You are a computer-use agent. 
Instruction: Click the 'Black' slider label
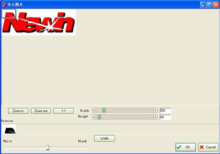click(x=82, y=141)
